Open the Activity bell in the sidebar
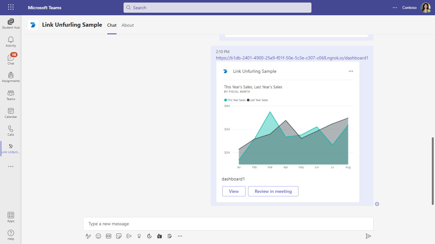The image size is (435, 244). point(11,42)
